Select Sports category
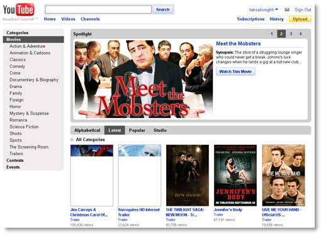 point(16,140)
